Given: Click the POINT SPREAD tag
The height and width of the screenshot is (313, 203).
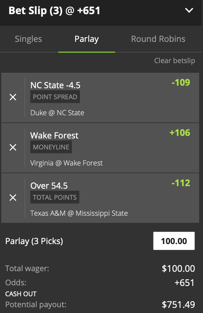Looking at the screenshot, I should (55, 97).
